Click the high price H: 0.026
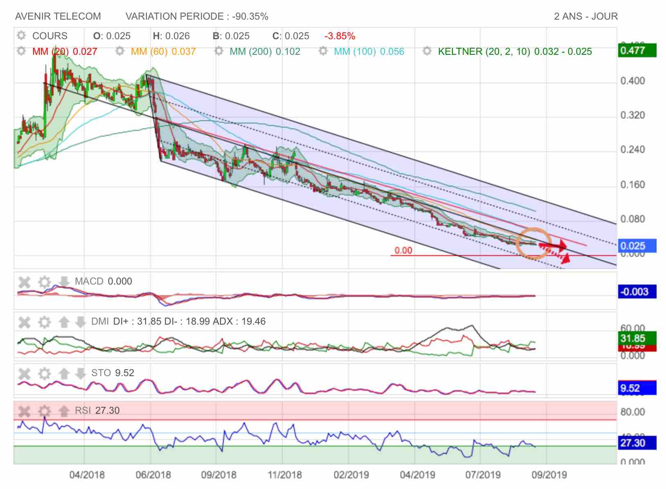This screenshot has height=489, width=666. point(171,36)
